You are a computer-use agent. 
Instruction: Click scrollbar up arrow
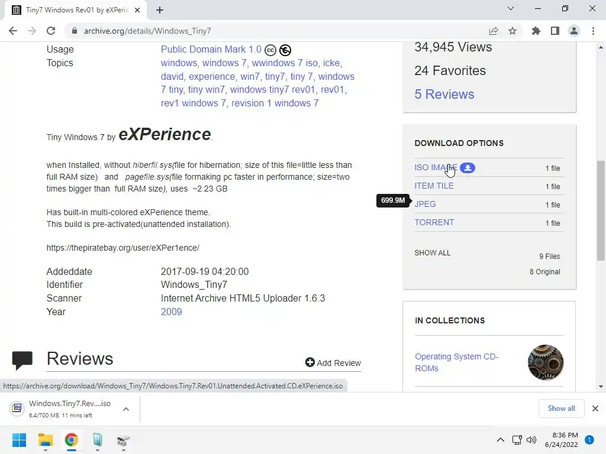pyautogui.click(x=601, y=47)
